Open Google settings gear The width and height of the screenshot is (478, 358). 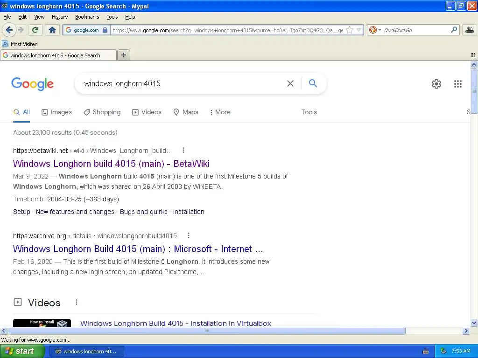436,84
